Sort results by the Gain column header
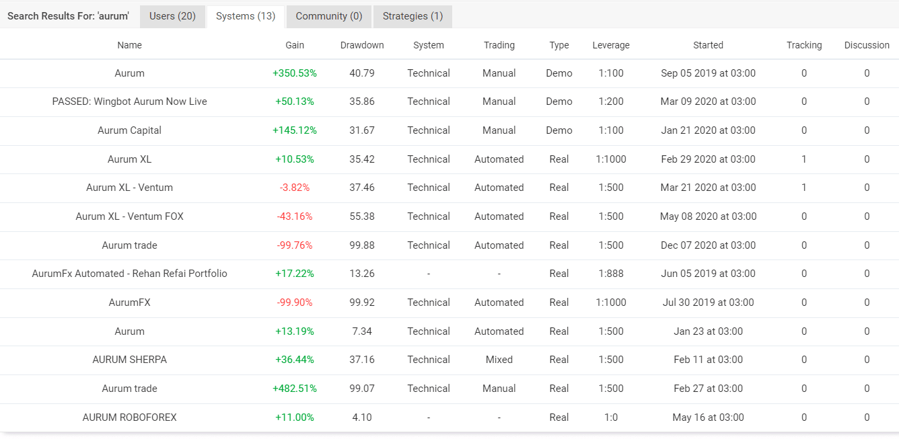The height and width of the screenshot is (439, 899). coord(295,45)
